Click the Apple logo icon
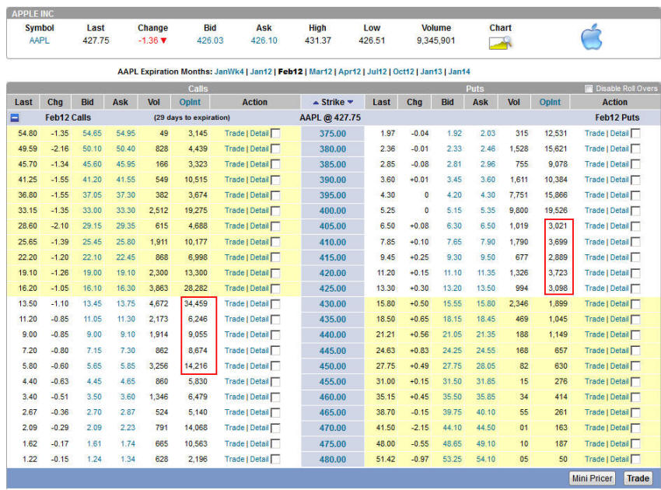 [x=592, y=37]
